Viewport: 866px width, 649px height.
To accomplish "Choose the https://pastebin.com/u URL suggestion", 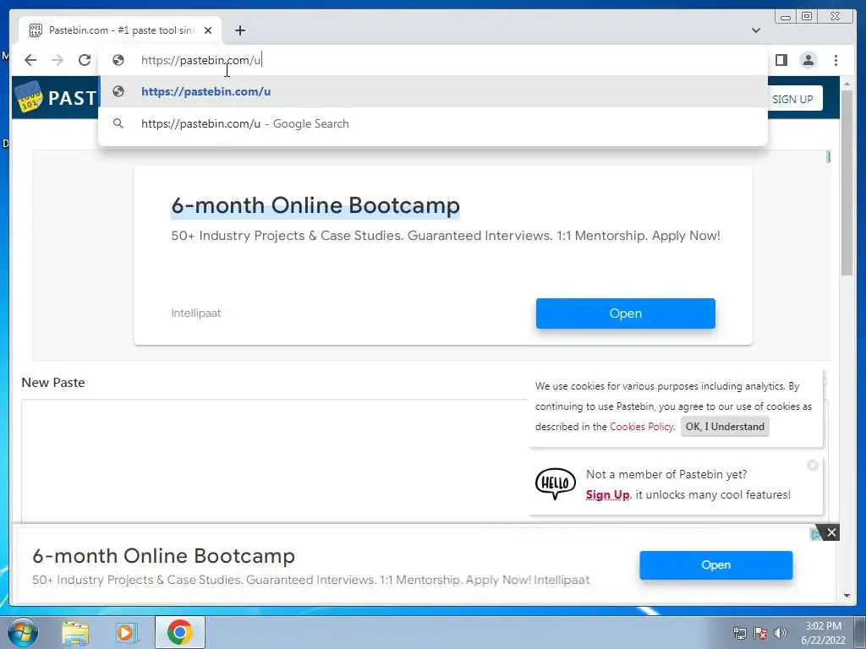I will point(433,91).
